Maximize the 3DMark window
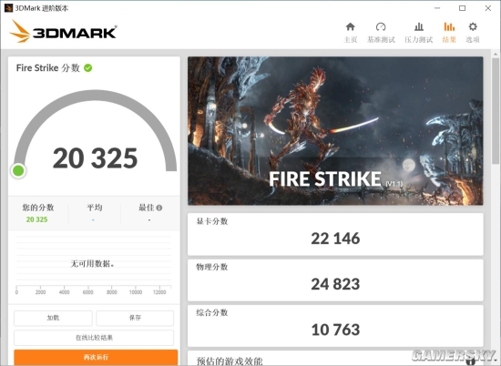 point(463,8)
